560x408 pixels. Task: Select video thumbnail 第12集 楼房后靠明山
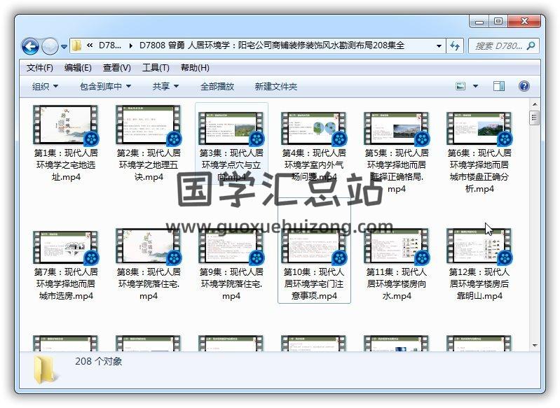(479, 247)
